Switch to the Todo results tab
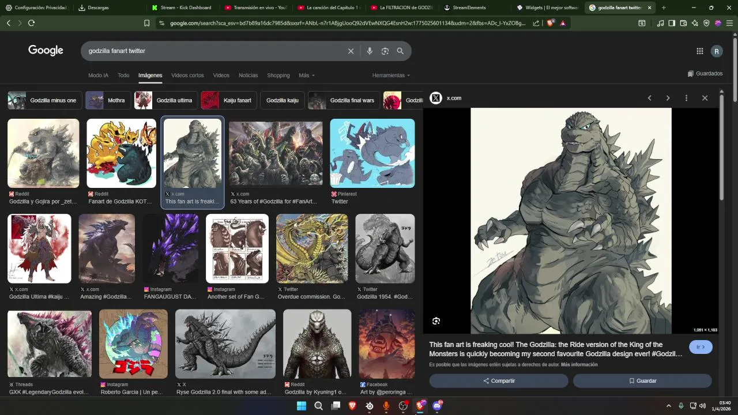 pyautogui.click(x=123, y=76)
